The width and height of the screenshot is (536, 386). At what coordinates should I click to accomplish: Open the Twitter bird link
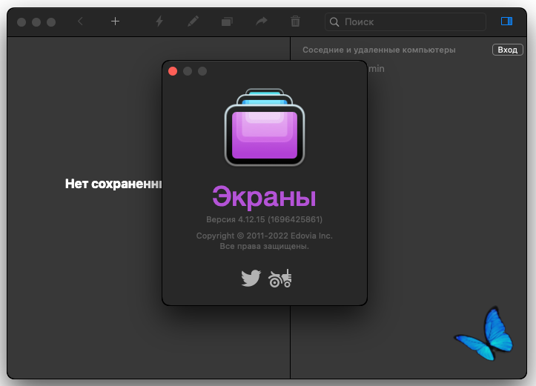tap(251, 278)
